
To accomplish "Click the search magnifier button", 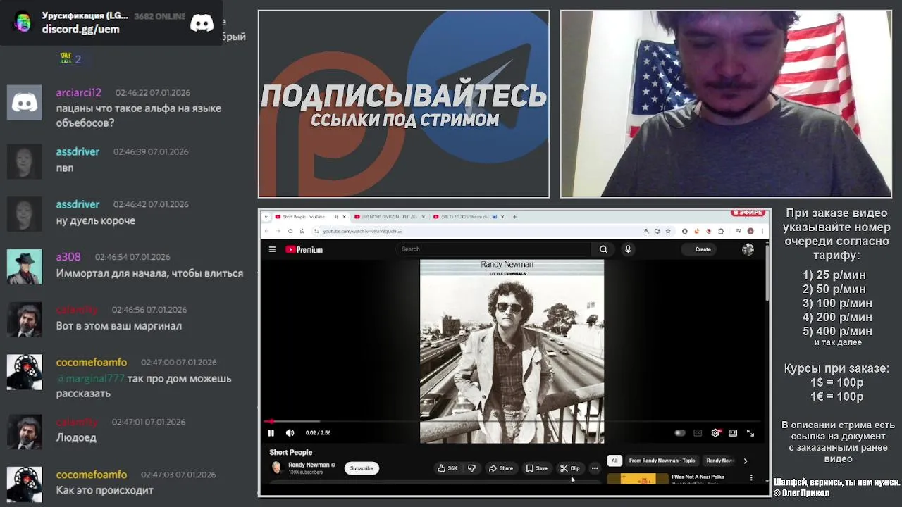I will coord(603,249).
